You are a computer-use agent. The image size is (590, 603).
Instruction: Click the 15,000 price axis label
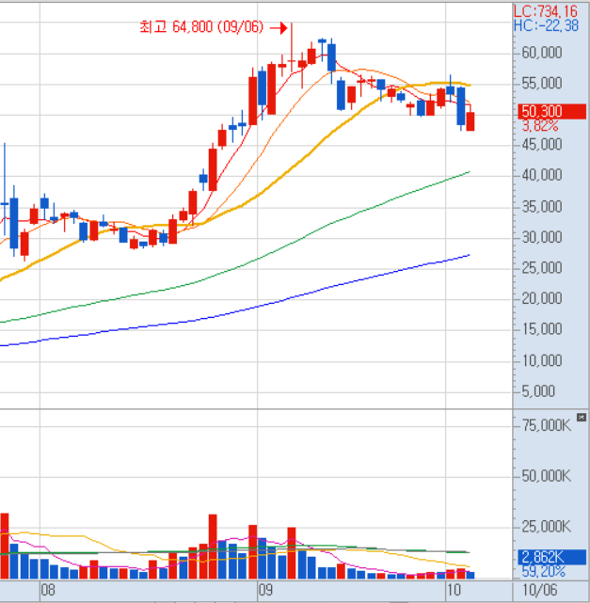coord(541,329)
